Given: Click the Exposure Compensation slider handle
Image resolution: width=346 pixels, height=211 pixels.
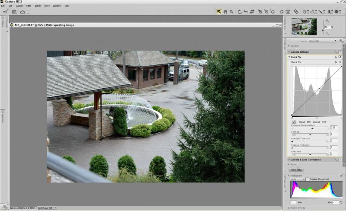Looking at the screenshot, I should [312, 128].
